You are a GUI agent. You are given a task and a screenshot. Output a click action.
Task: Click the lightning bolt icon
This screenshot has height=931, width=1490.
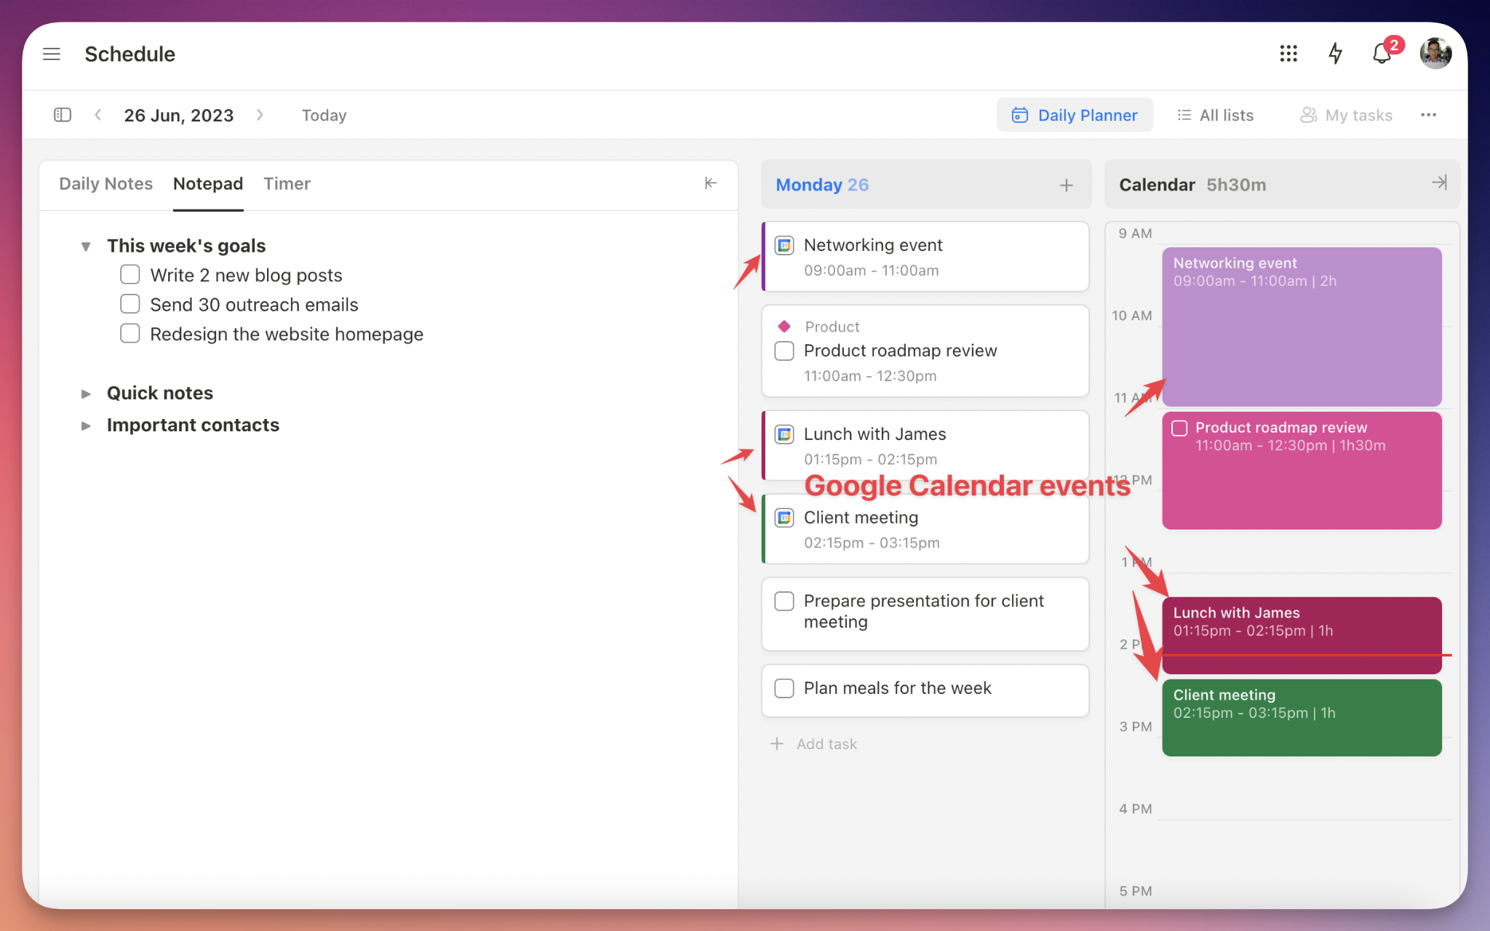1334,54
